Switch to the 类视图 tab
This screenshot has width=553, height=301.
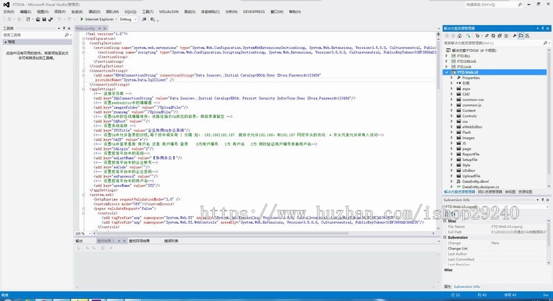point(510,192)
